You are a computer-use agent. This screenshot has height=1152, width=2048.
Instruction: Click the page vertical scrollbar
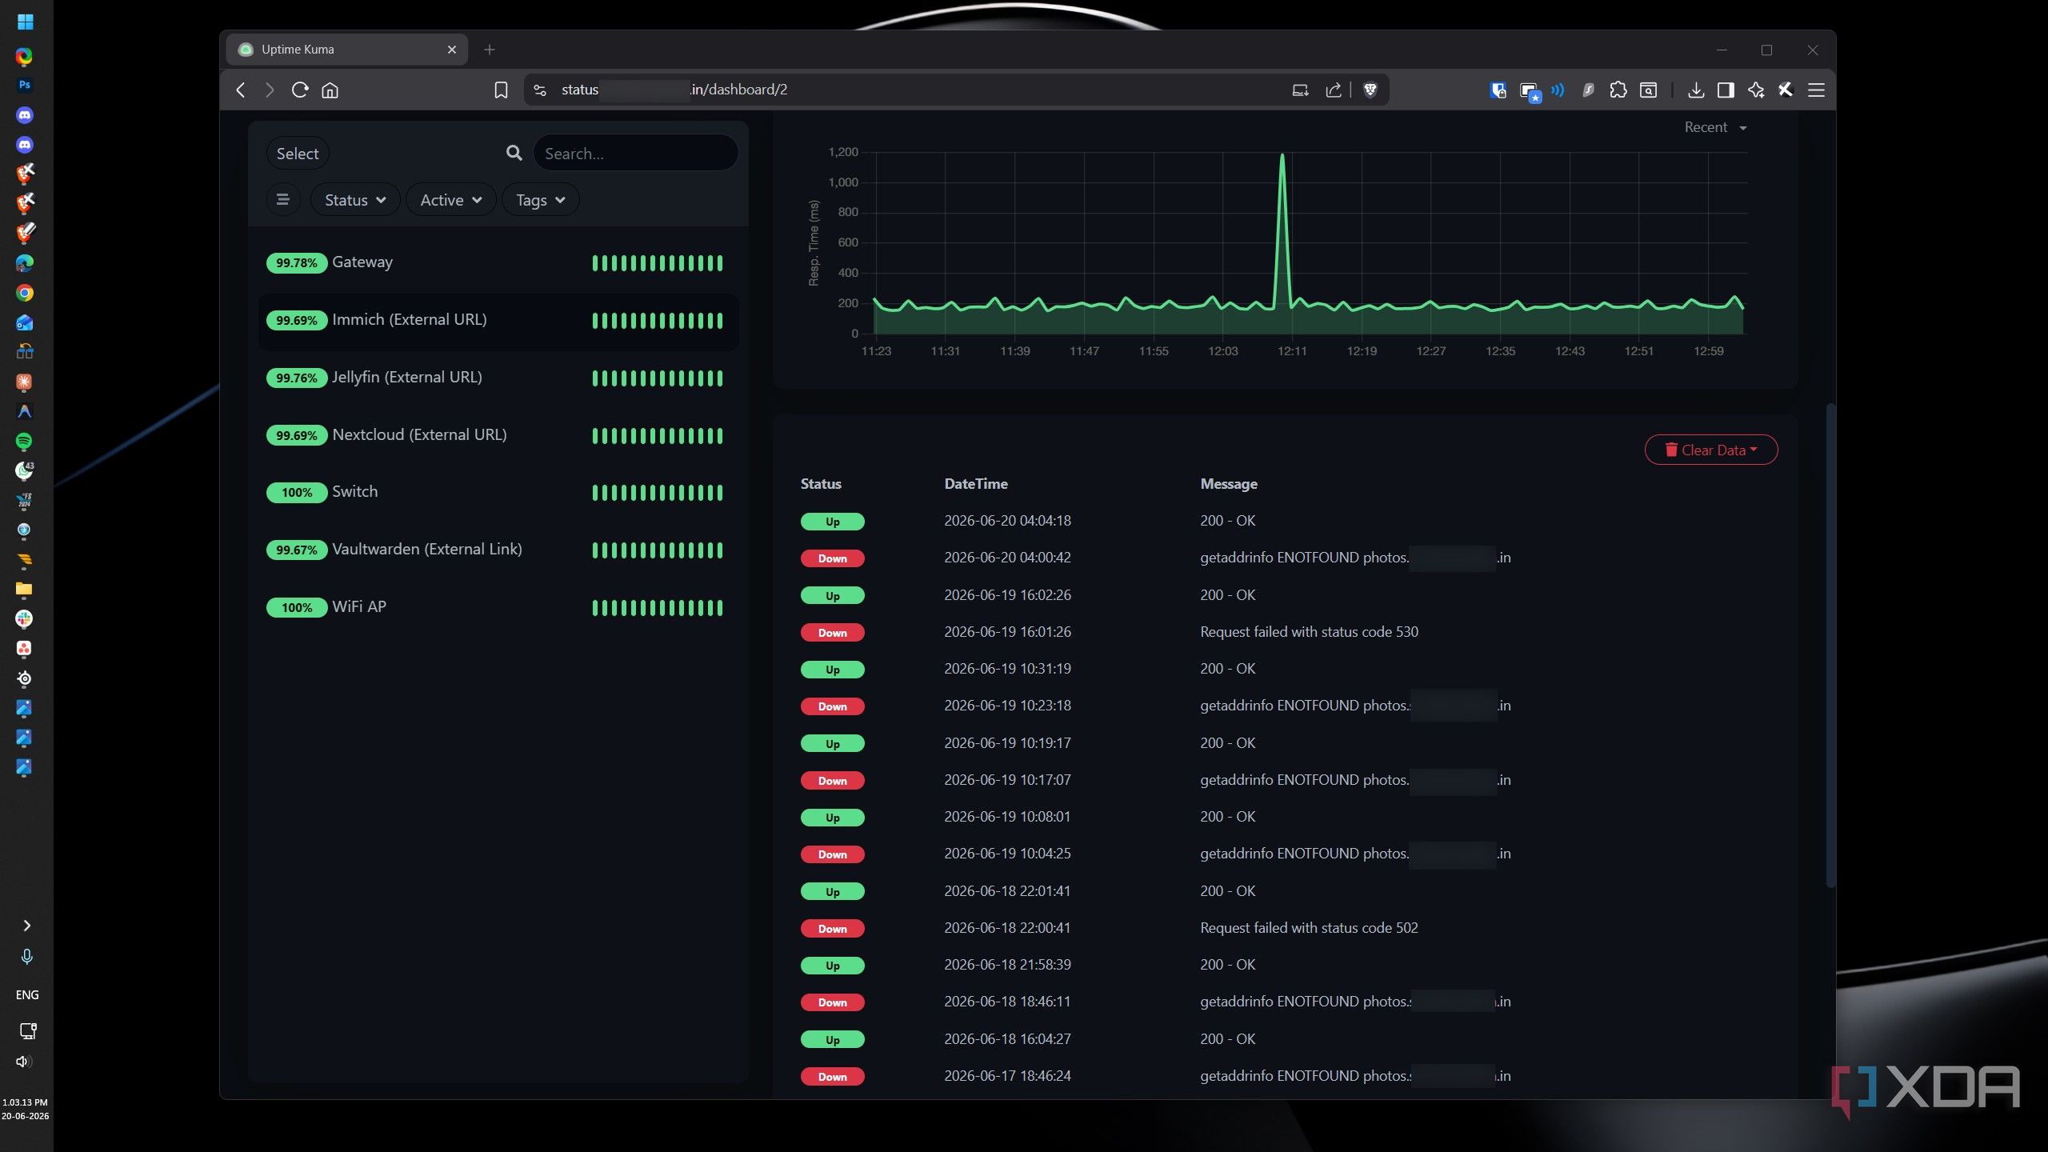pyautogui.click(x=1830, y=645)
